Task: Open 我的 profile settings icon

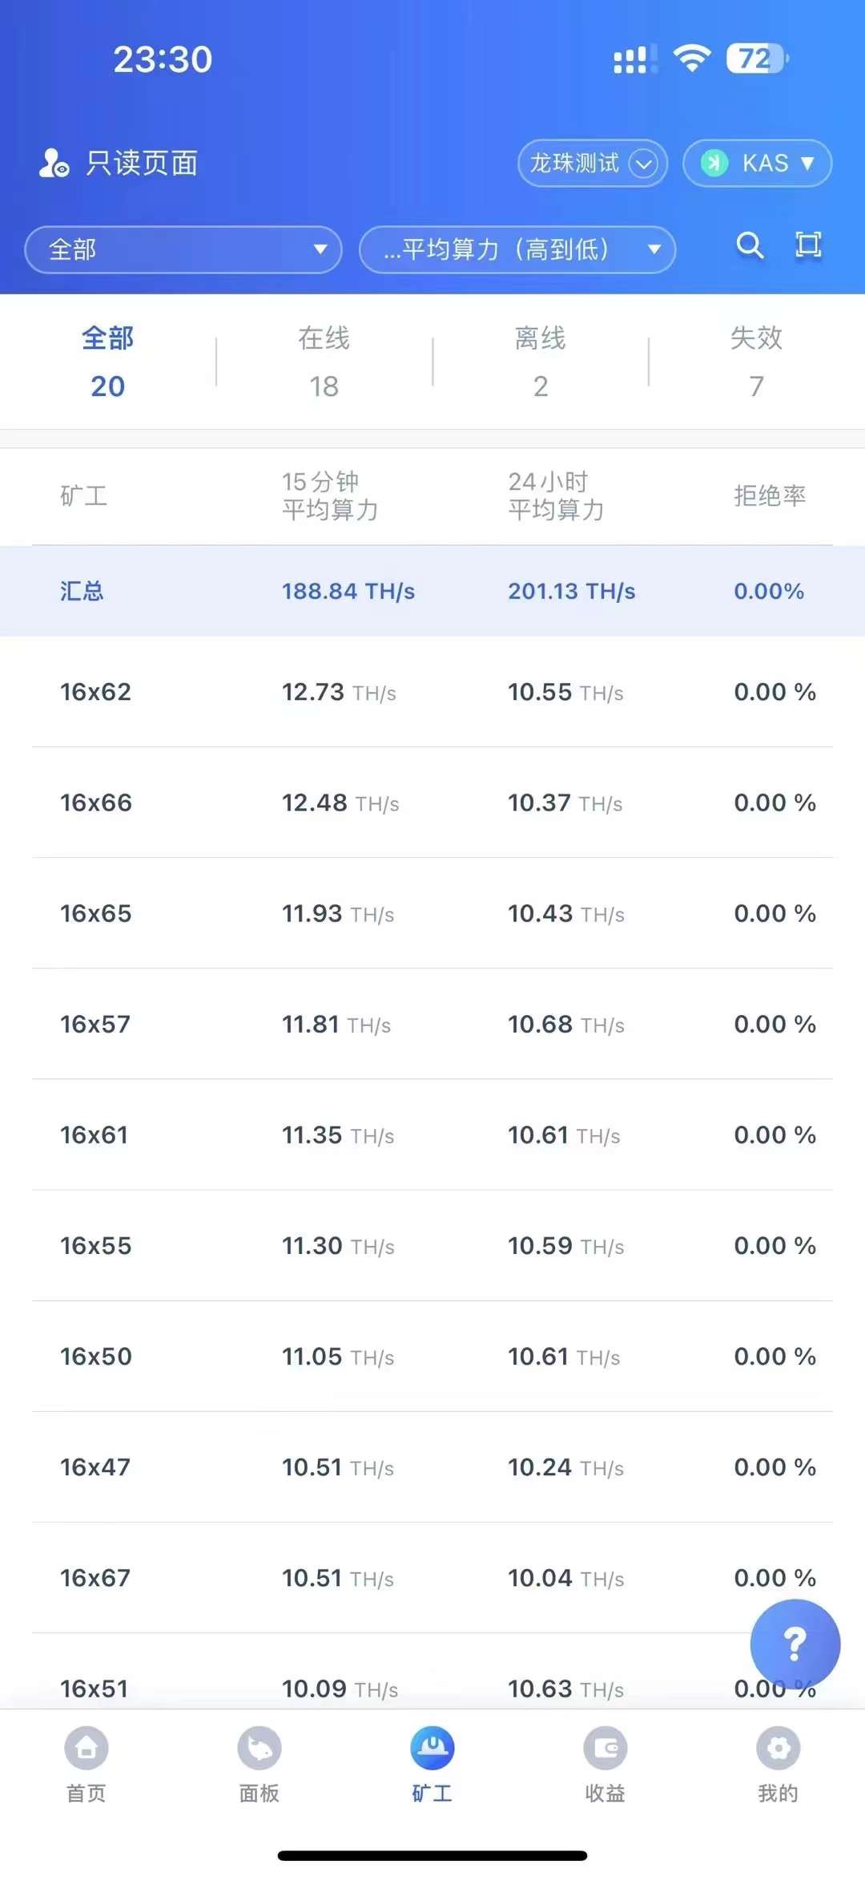Action: point(778,1748)
